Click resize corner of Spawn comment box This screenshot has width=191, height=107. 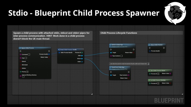point(92,94)
